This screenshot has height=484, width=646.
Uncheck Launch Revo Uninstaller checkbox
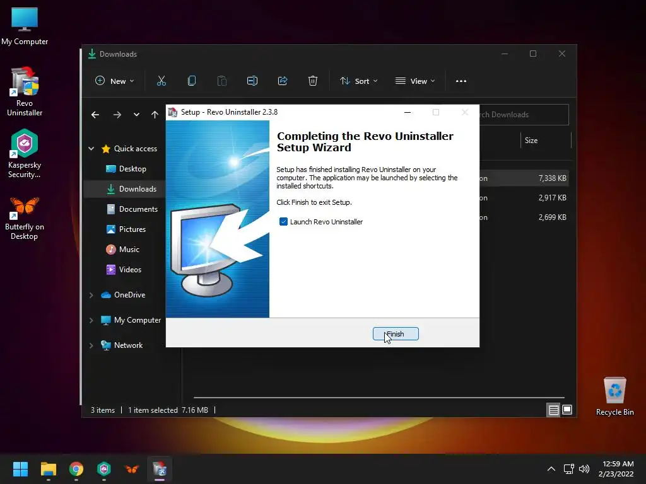tap(283, 222)
